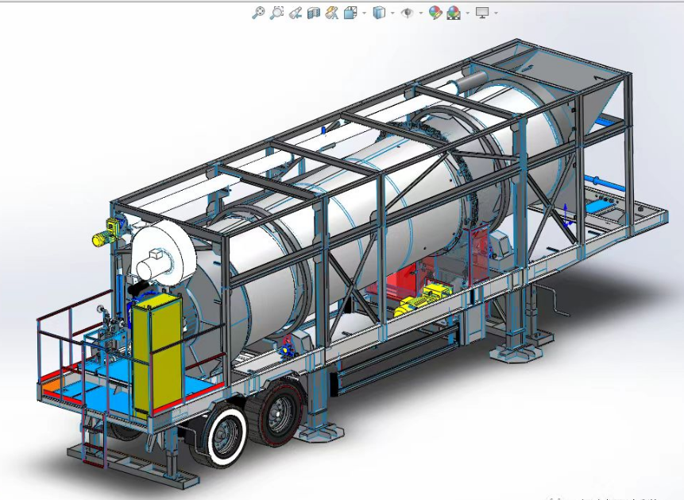Select the tall yellow control cabinet
Screen dimensions: 684x500
click(x=158, y=355)
